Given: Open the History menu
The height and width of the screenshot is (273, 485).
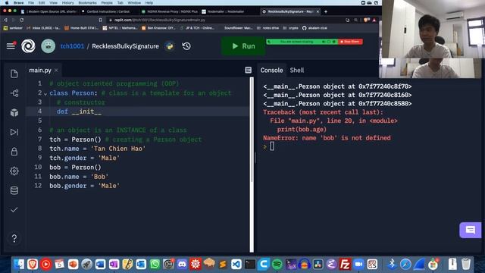Looking at the screenshot, I should 67,2.
